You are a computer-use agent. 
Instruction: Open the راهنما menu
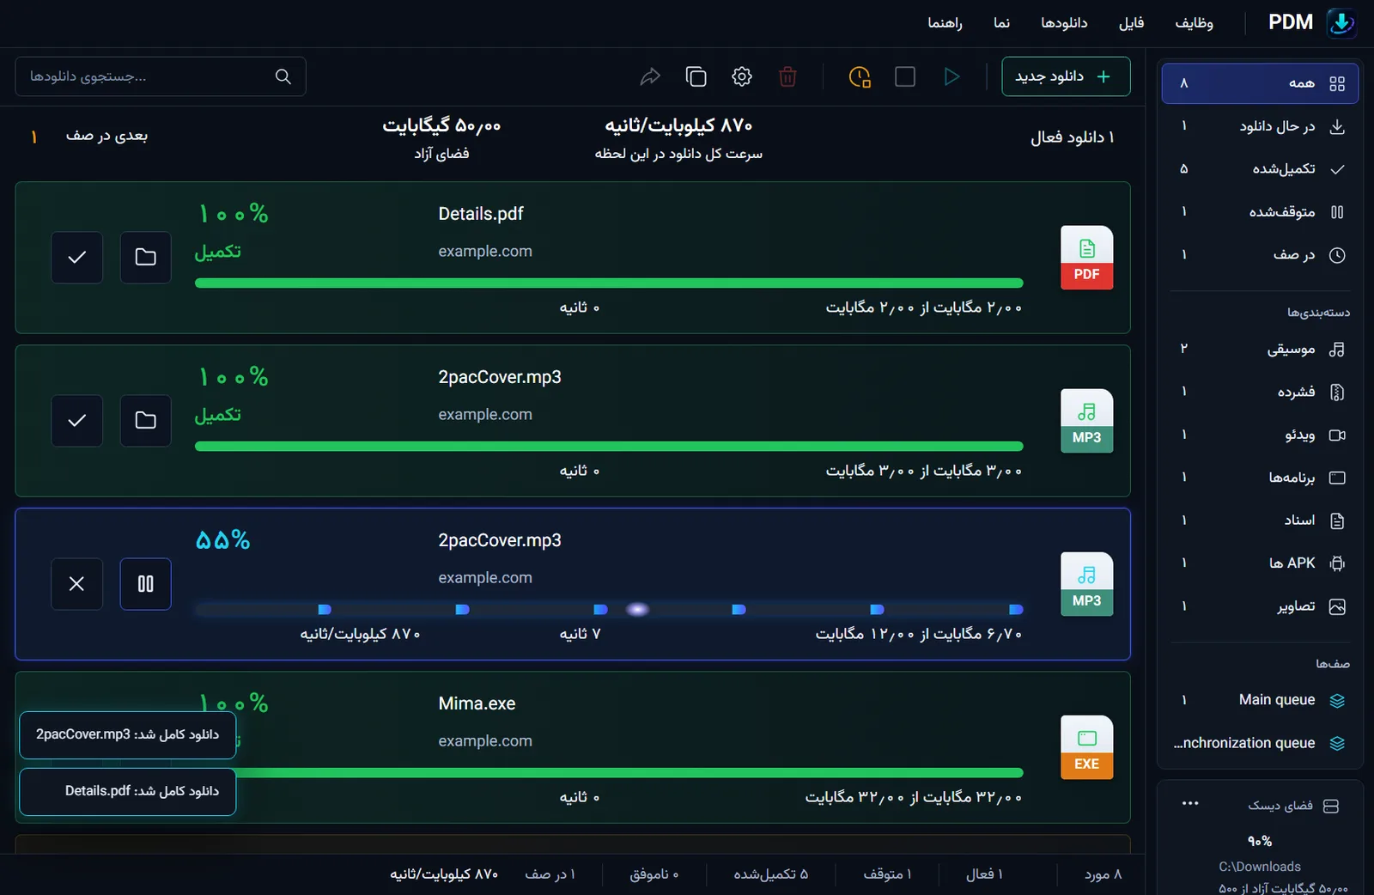click(x=945, y=23)
